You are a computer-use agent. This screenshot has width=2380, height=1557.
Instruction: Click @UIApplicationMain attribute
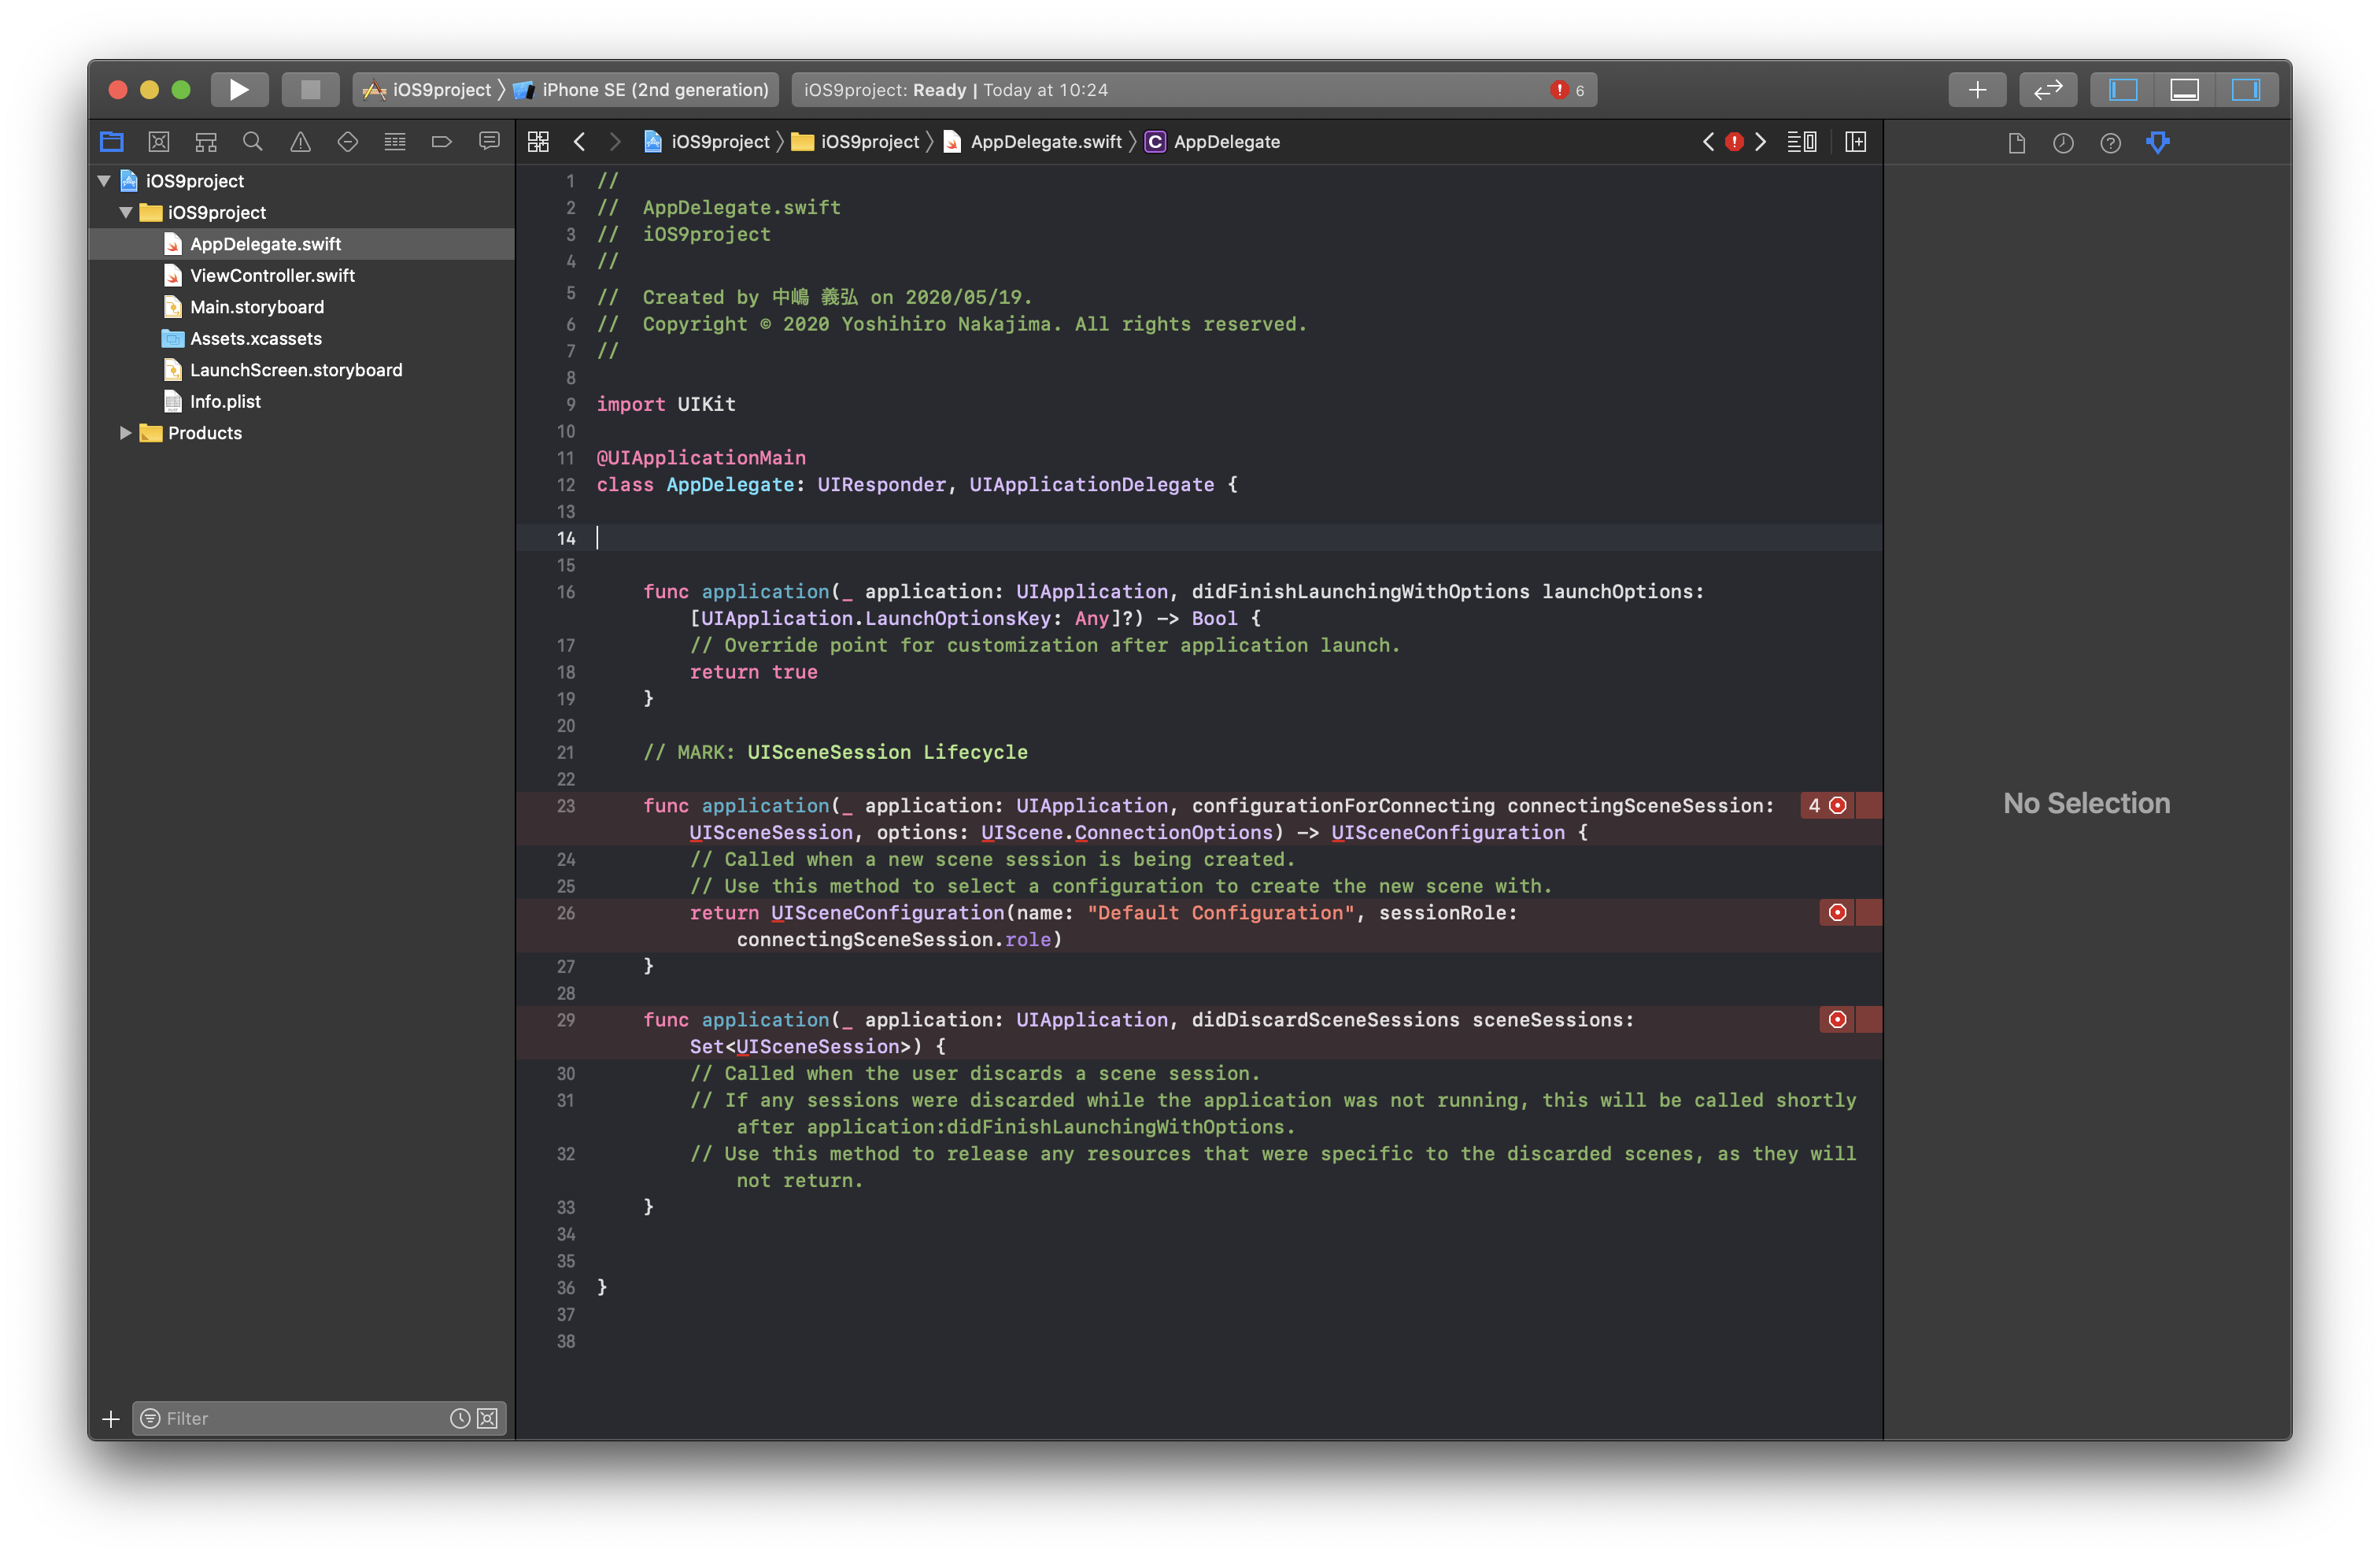click(701, 457)
